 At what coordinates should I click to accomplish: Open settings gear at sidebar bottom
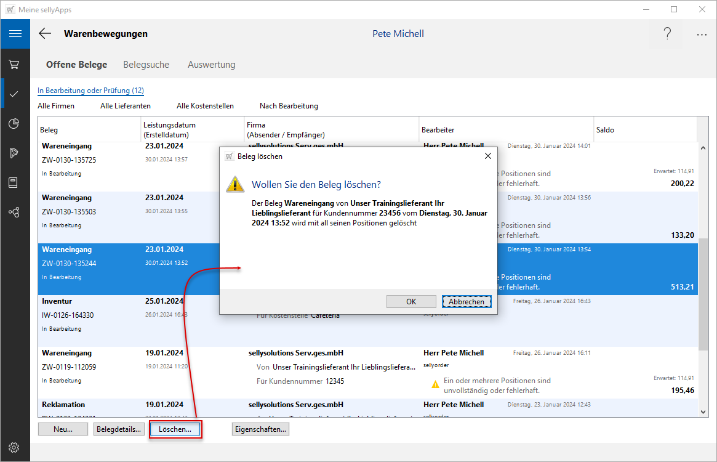14,447
